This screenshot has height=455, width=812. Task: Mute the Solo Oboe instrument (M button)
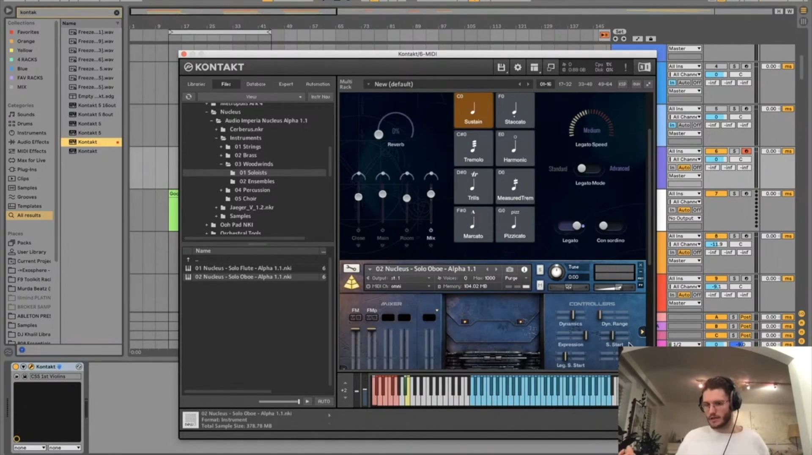coord(540,286)
